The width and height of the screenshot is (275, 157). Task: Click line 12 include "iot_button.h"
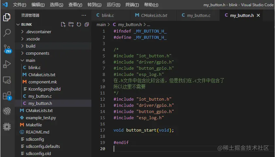pos(142,99)
